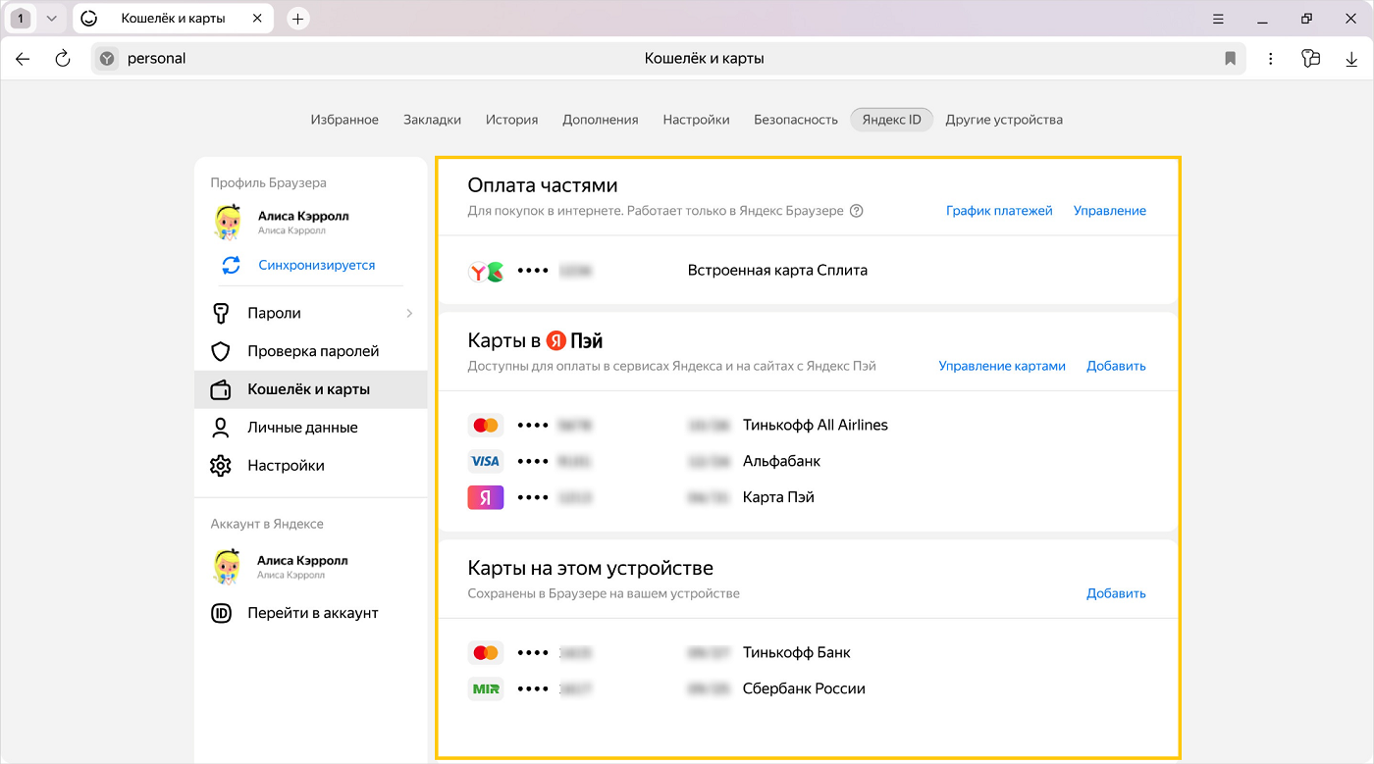The image size is (1374, 764).
Task: Open График платежей link
Action: click(998, 211)
